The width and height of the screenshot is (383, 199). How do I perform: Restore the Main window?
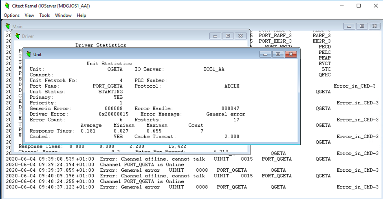362,26
